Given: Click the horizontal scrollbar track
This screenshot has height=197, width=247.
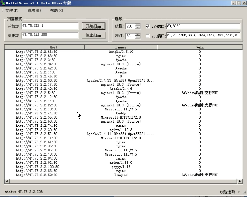Looking at the screenshot, I should point(126,181).
